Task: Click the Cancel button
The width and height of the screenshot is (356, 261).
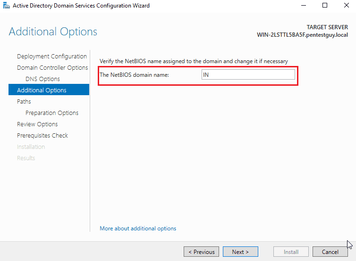Action: pos(330,252)
